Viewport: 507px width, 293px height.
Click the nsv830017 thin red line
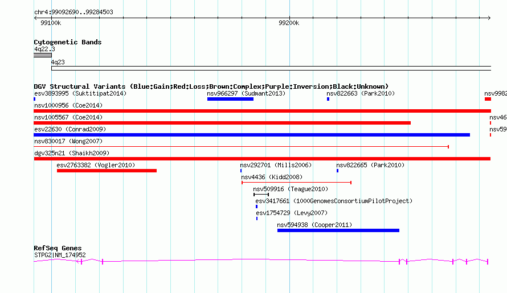(241, 147)
